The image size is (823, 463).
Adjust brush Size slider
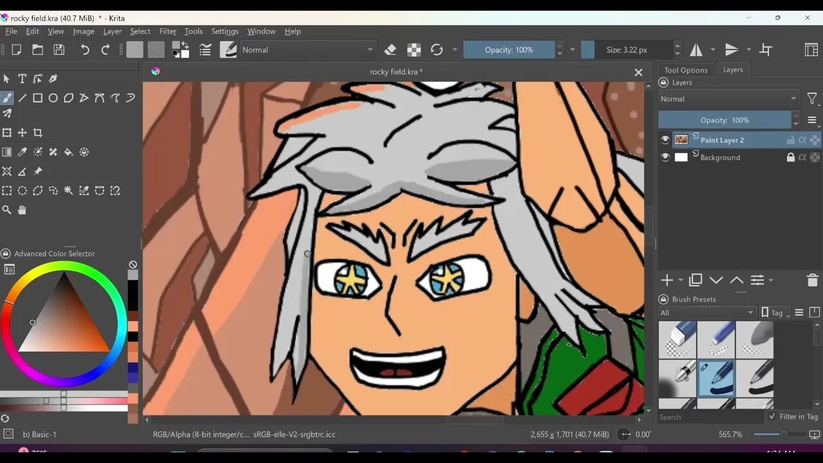click(626, 50)
